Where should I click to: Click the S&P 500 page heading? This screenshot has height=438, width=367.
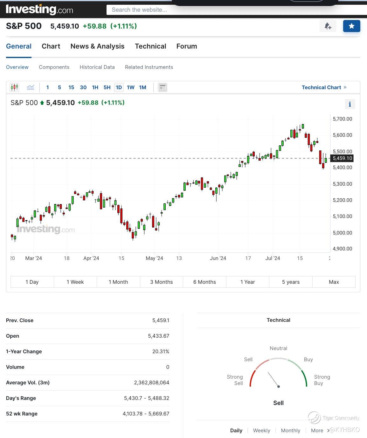pyautogui.click(x=24, y=26)
